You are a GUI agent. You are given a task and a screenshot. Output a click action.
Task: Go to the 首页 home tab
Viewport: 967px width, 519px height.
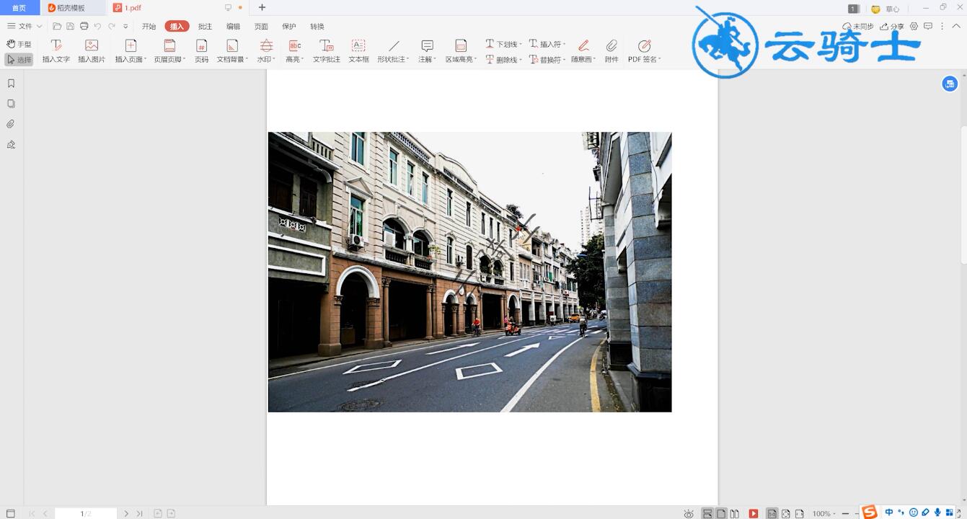(19, 8)
